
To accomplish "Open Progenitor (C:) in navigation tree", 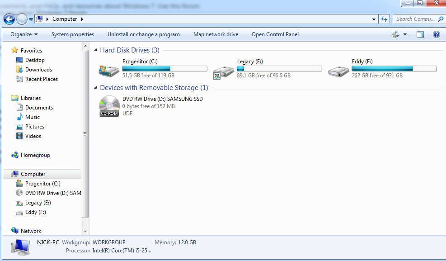I will (42, 184).
